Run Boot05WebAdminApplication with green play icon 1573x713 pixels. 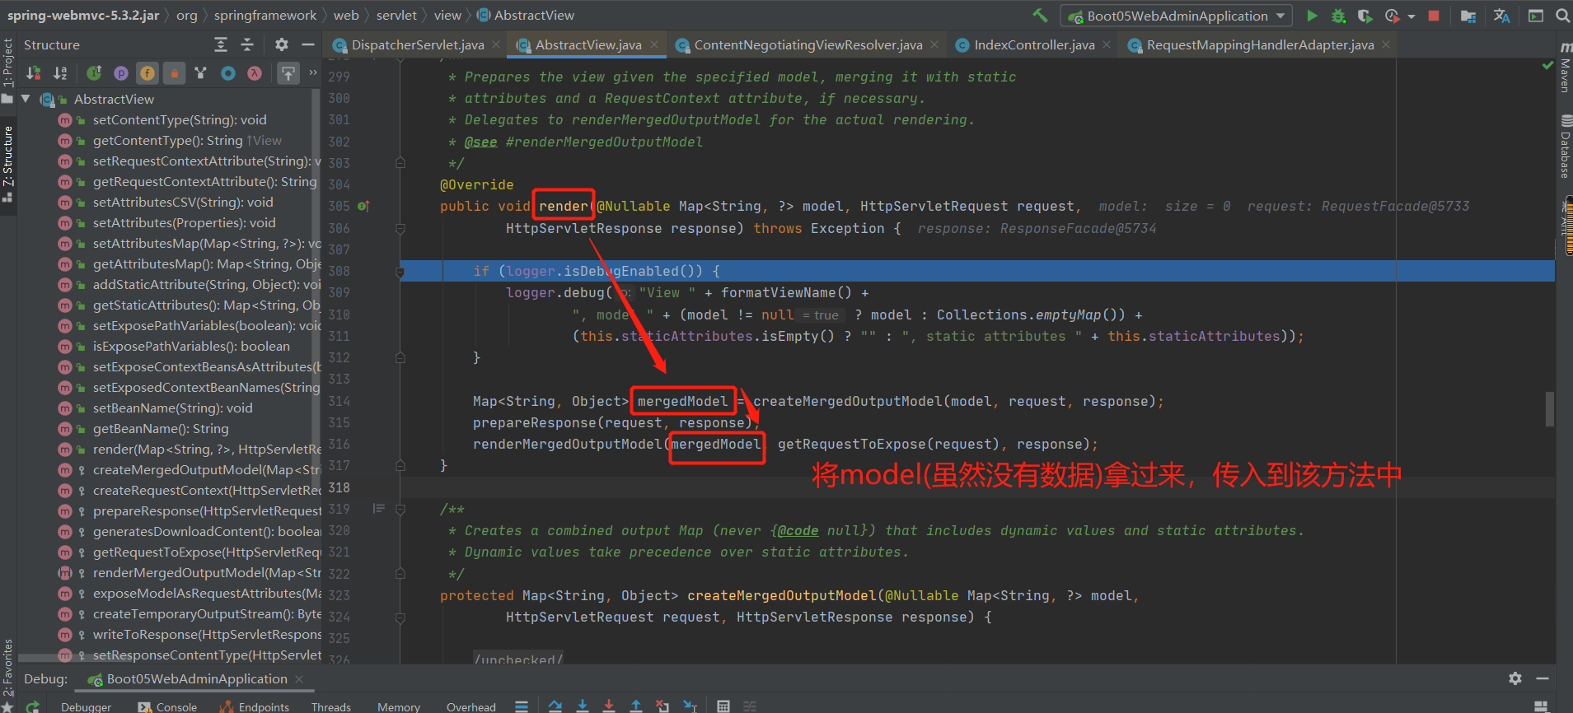(x=1313, y=16)
